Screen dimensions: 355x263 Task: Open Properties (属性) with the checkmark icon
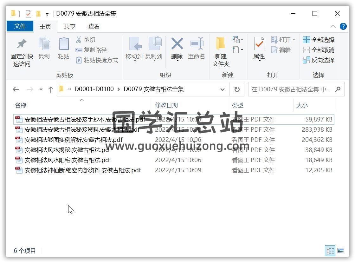point(259,43)
